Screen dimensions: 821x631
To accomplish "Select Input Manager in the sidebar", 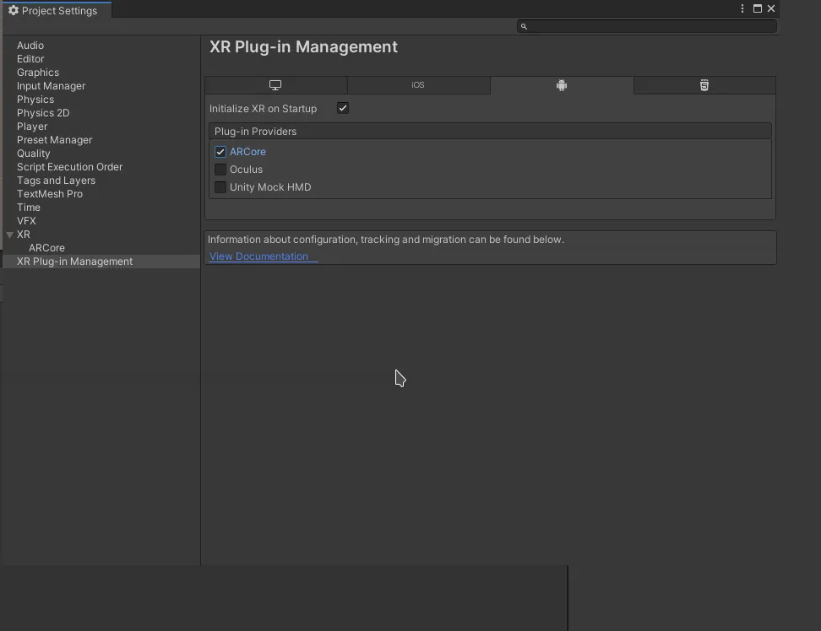I will [x=51, y=86].
